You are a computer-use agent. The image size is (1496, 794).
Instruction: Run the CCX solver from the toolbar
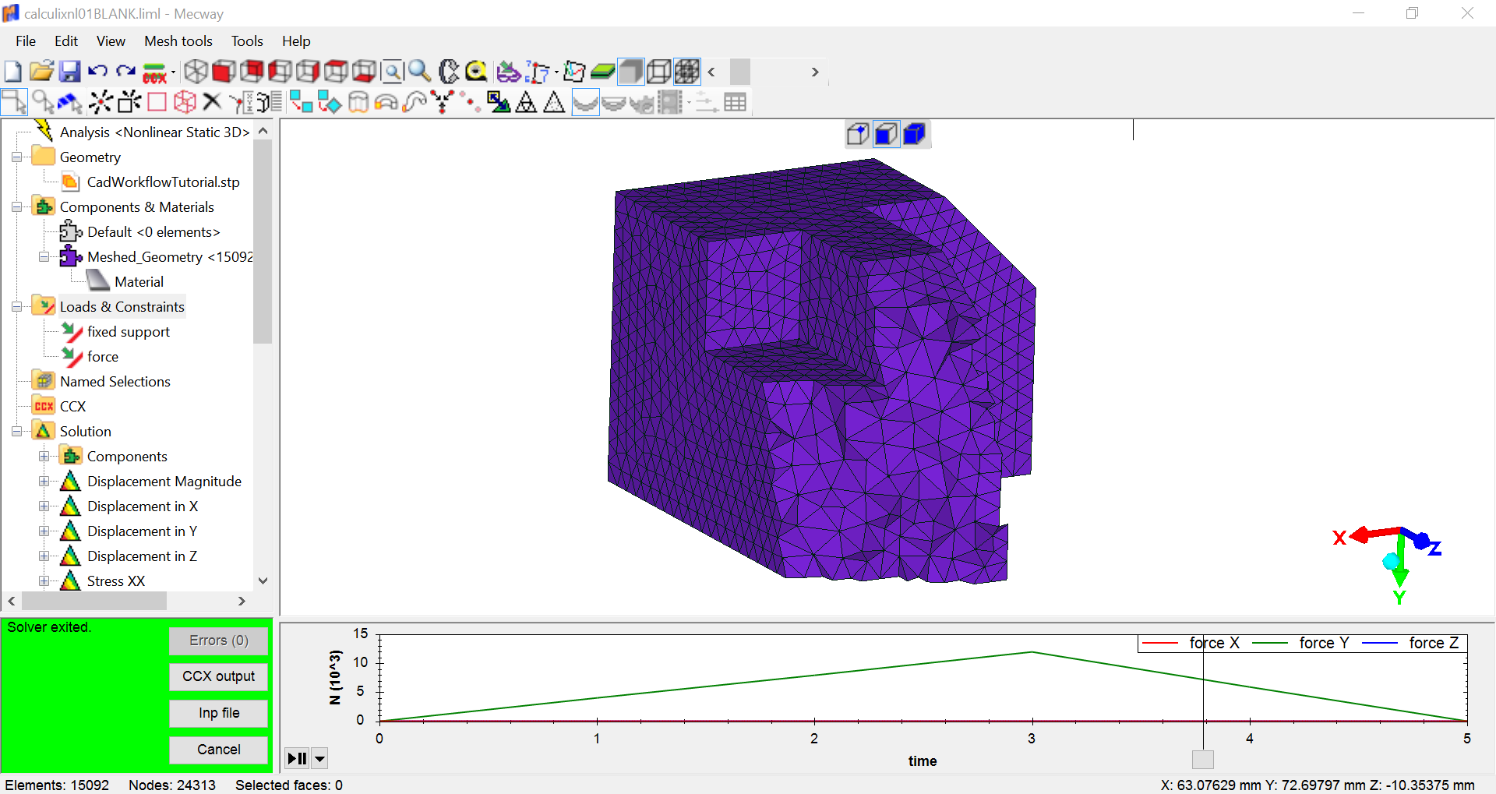pos(155,72)
